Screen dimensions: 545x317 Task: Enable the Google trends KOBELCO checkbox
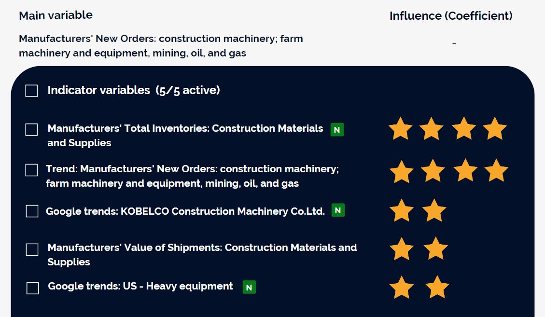point(32,211)
